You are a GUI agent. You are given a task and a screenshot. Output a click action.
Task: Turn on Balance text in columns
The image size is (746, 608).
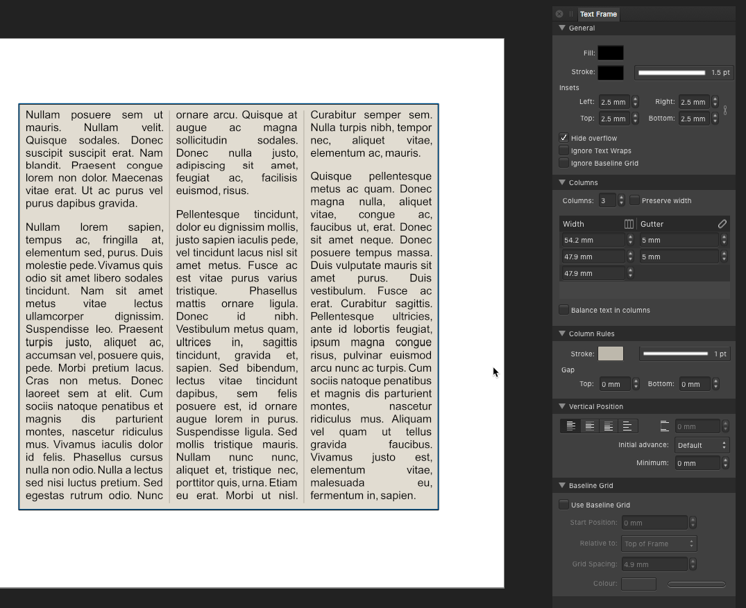pos(564,310)
